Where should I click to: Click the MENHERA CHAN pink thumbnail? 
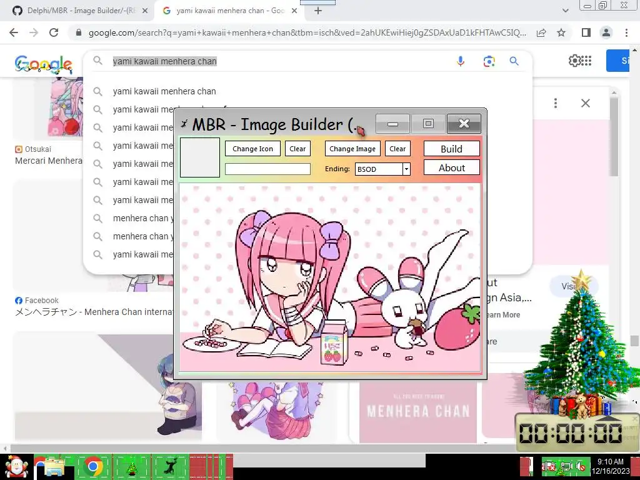(418, 411)
